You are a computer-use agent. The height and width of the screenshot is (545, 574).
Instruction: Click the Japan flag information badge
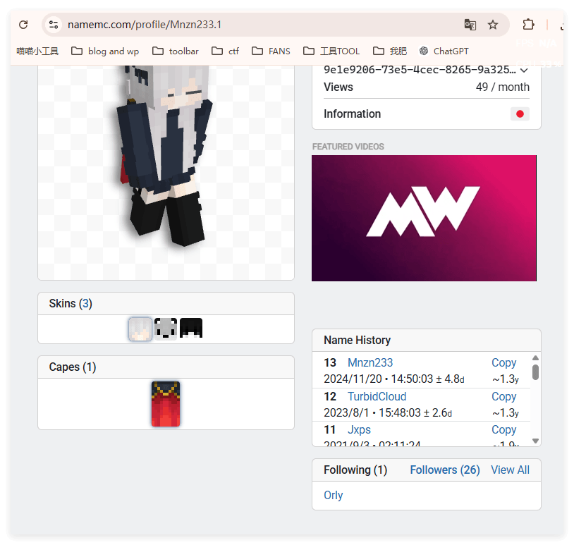click(x=520, y=114)
